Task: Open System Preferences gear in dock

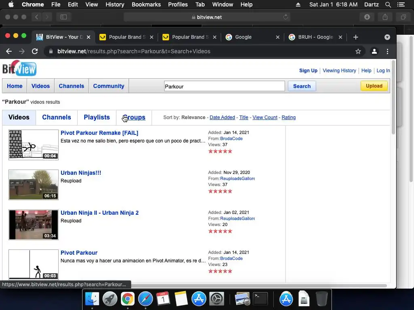Action: pos(217,299)
